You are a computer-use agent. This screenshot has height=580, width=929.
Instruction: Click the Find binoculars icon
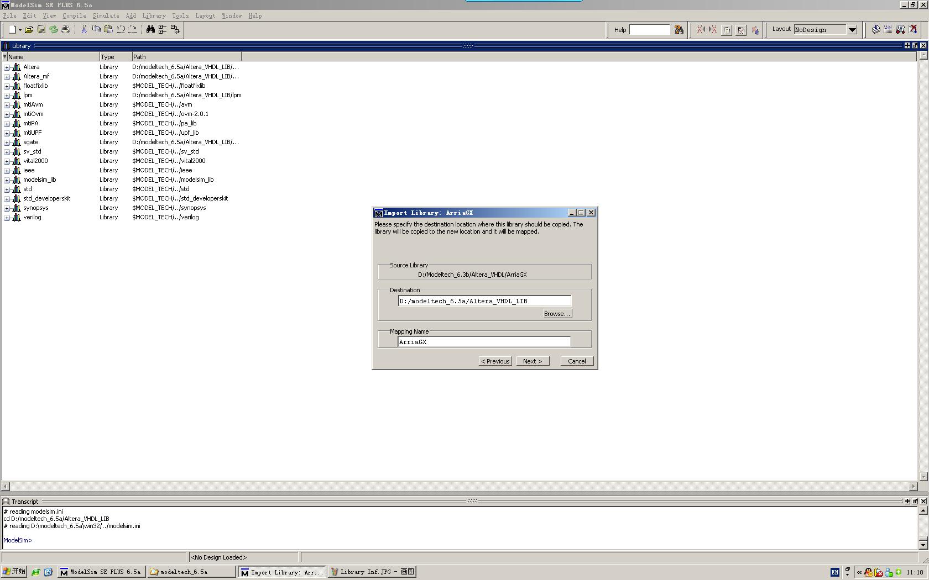click(150, 29)
